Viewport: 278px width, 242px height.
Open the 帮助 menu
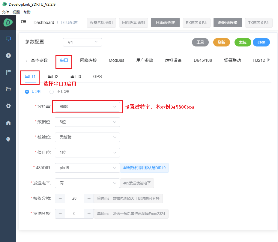click(27, 12)
